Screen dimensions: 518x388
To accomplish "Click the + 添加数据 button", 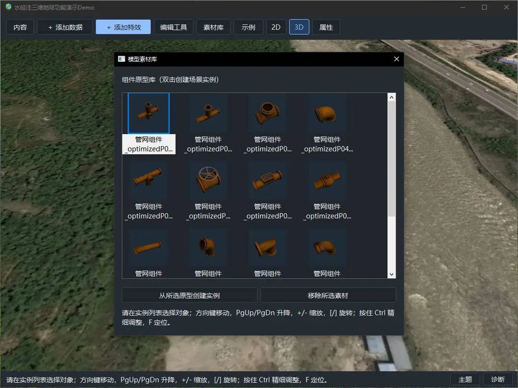I will pos(65,27).
